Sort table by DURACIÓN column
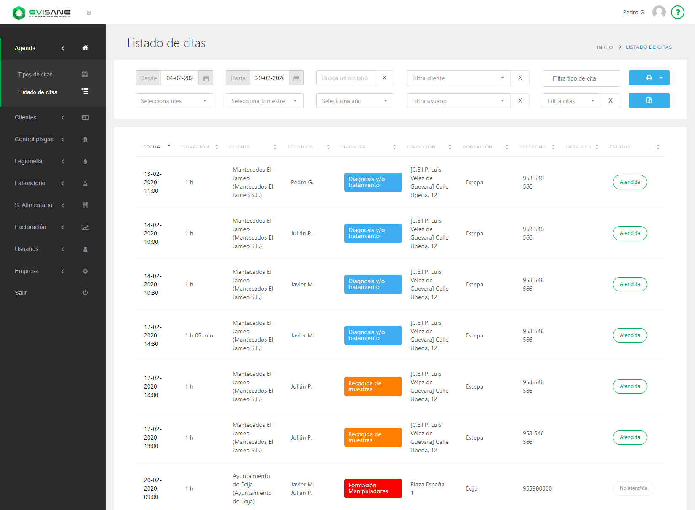Viewport: 695px width, 510px height. pos(200,147)
